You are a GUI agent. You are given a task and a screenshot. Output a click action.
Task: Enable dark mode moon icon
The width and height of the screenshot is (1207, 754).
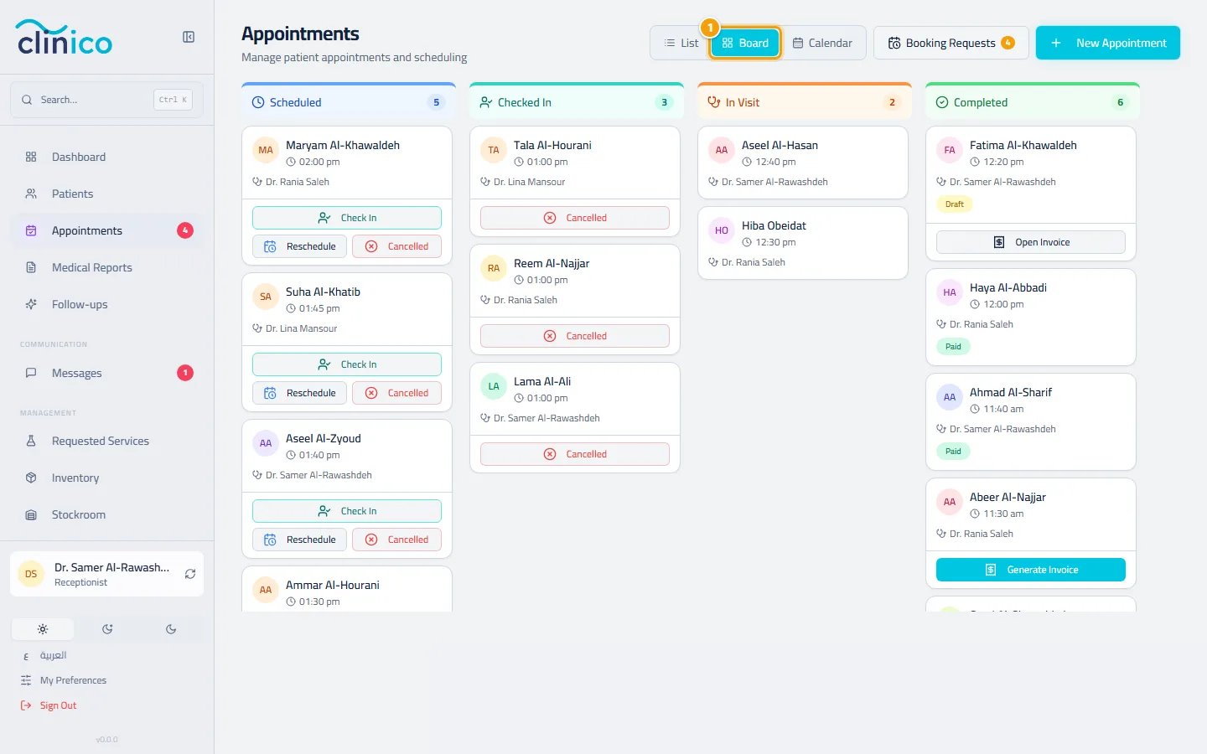171,629
